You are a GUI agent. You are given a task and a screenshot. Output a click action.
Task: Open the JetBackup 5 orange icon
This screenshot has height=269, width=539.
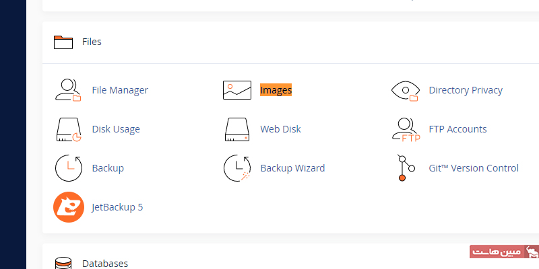pos(68,207)
